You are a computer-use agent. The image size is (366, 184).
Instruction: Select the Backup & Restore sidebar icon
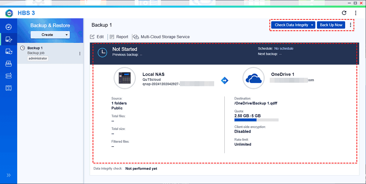8,39
